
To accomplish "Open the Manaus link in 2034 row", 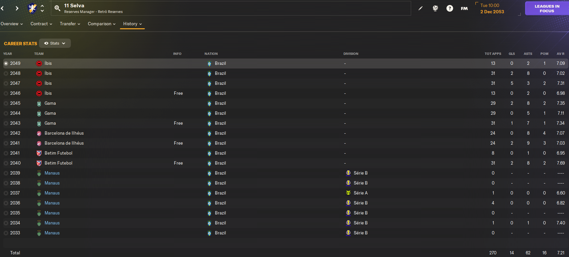I will [52, 223].
